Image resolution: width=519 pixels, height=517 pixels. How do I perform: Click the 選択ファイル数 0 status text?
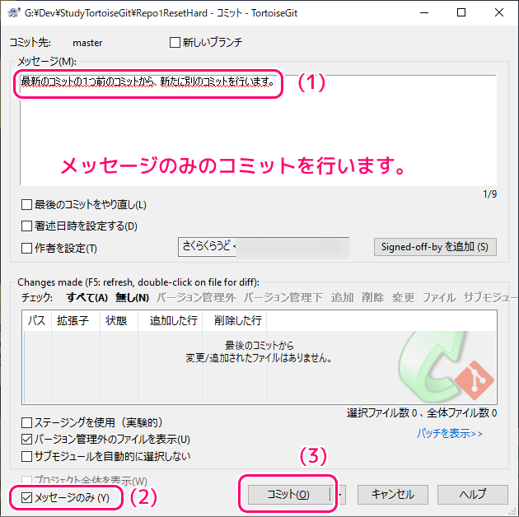pos(381,413)
